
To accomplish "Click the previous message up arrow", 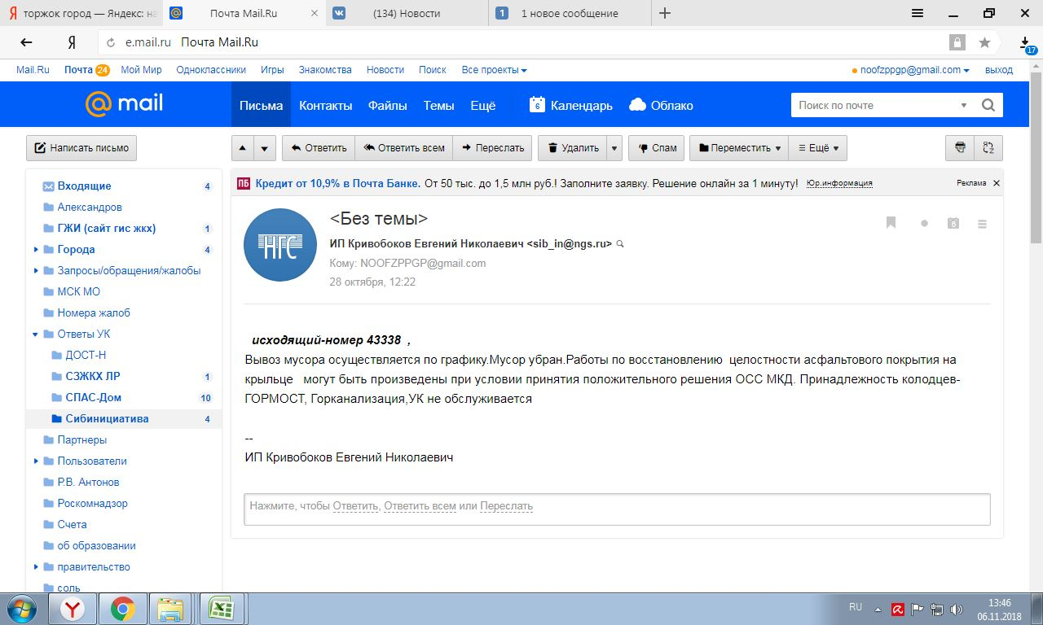I will click(243, 148).
